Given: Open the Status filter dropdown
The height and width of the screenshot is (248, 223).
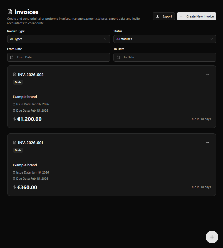Looking at the screenshot, I should point(165,39).
